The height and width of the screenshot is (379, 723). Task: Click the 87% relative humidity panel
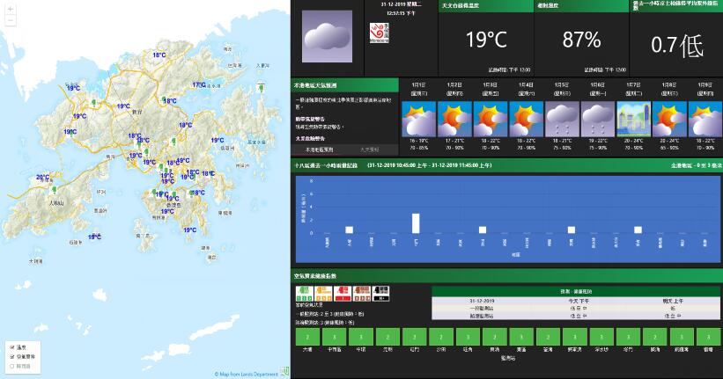(x=581, y=39)
